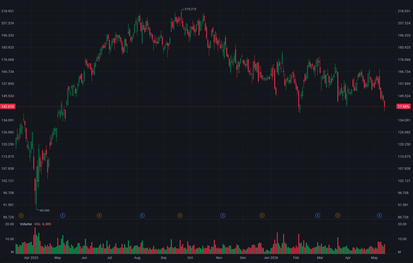Click the Nov date label
This screenshot has height=263, width=413.
[x=219, y=258]
